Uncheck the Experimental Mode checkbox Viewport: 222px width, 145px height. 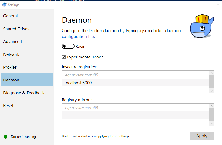pos(64,57)
